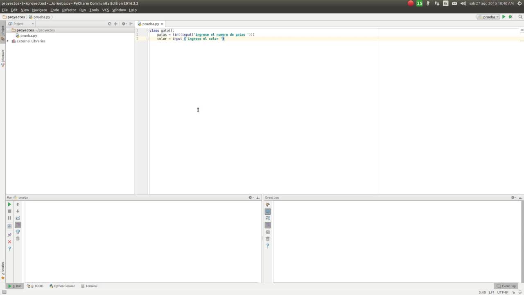The image size is (524, 295).
Task: Click the file lock read-only status icon
Action: [513, 293]
